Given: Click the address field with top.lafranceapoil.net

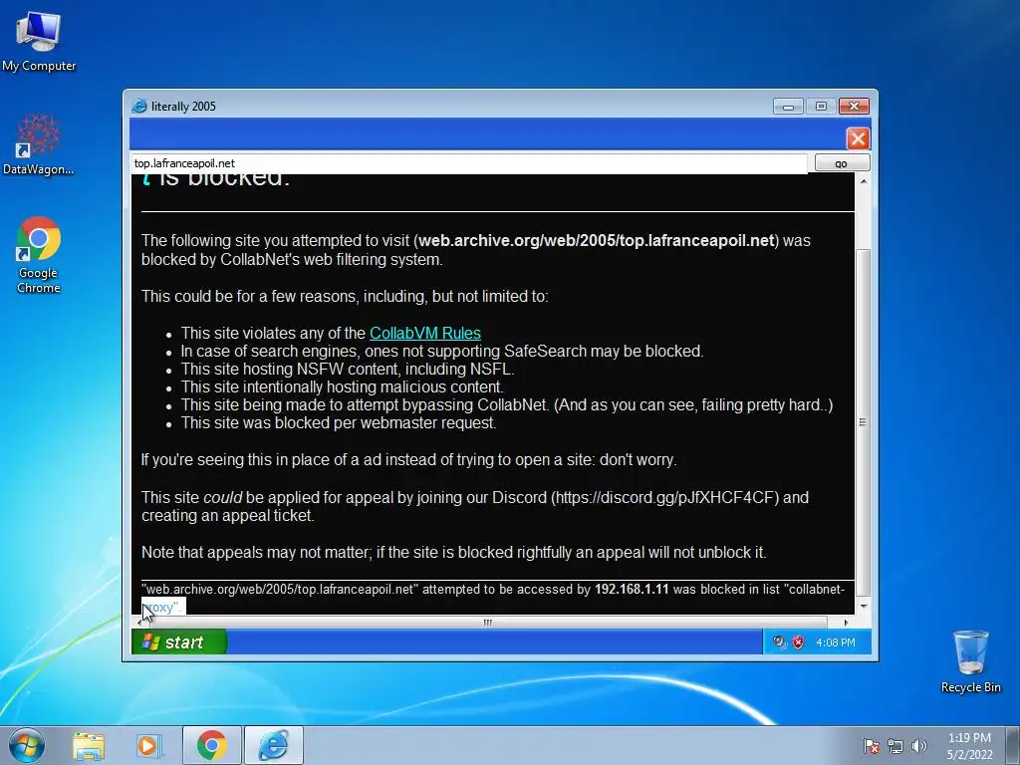Looking at the screenshot, I should tap(468, 163).
